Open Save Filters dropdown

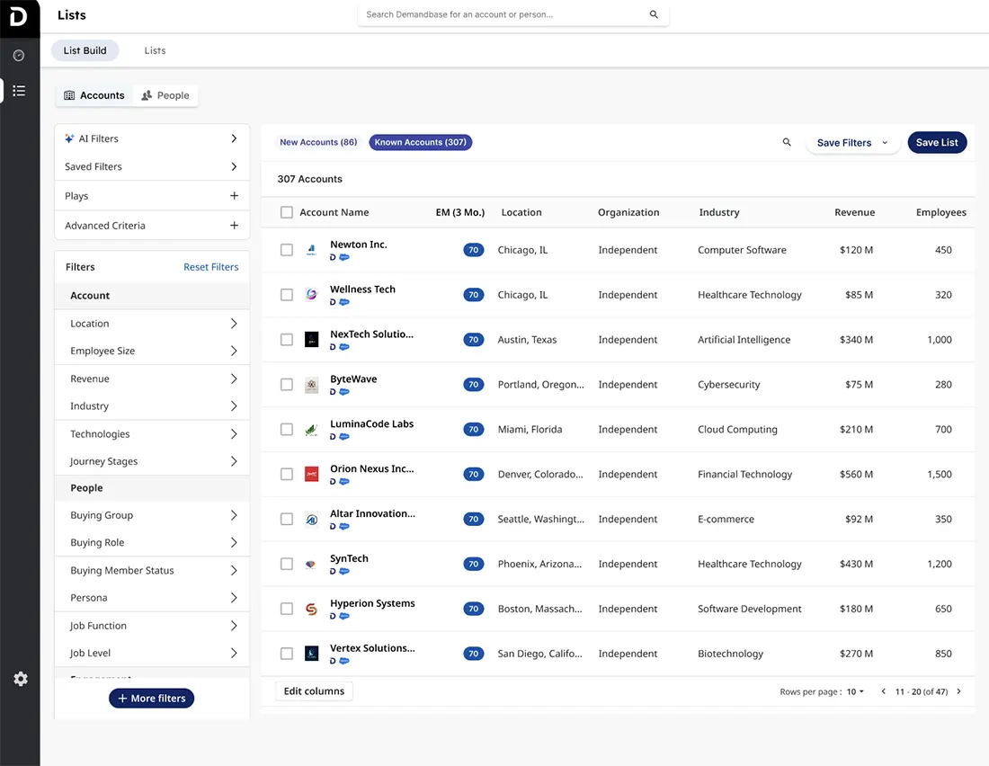[x=852, y=143]
